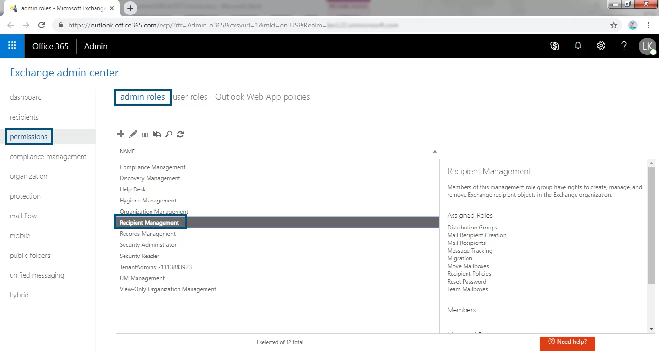Click the details pane scroll down arrow

tap(652, 329)
